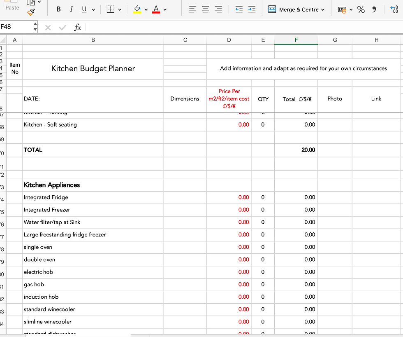Click the price cell for gas hob
This screenshot has height=337, width=403.
point(229,285)
